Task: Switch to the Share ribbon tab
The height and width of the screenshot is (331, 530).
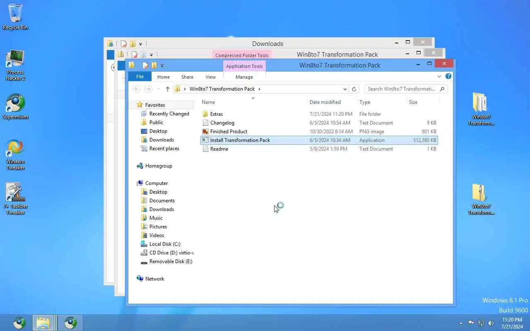Action: click(187, 77)
